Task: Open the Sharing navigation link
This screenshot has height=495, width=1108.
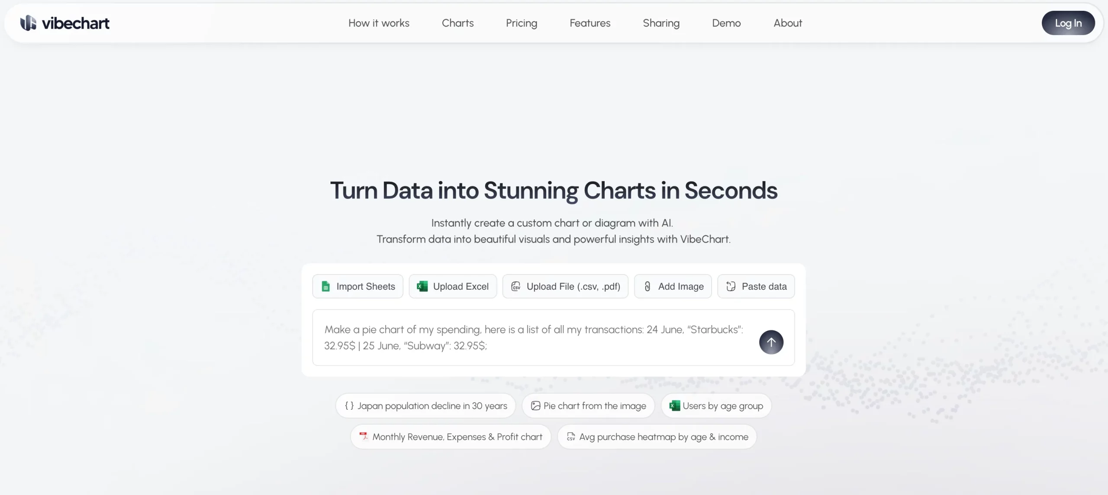Action: (661, 23)
